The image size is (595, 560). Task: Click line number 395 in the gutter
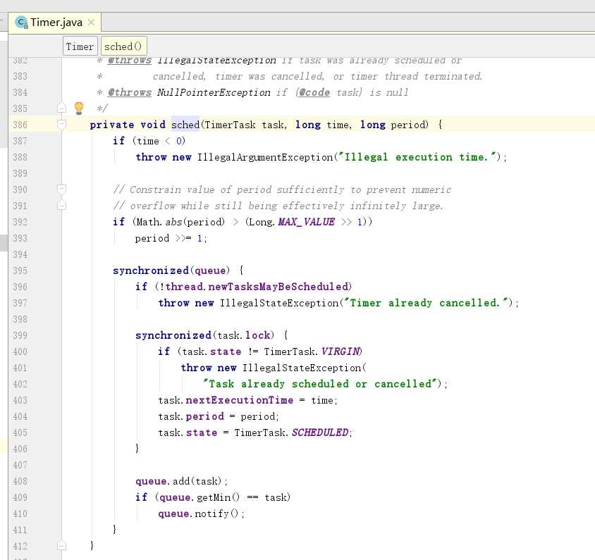point(20,270)
